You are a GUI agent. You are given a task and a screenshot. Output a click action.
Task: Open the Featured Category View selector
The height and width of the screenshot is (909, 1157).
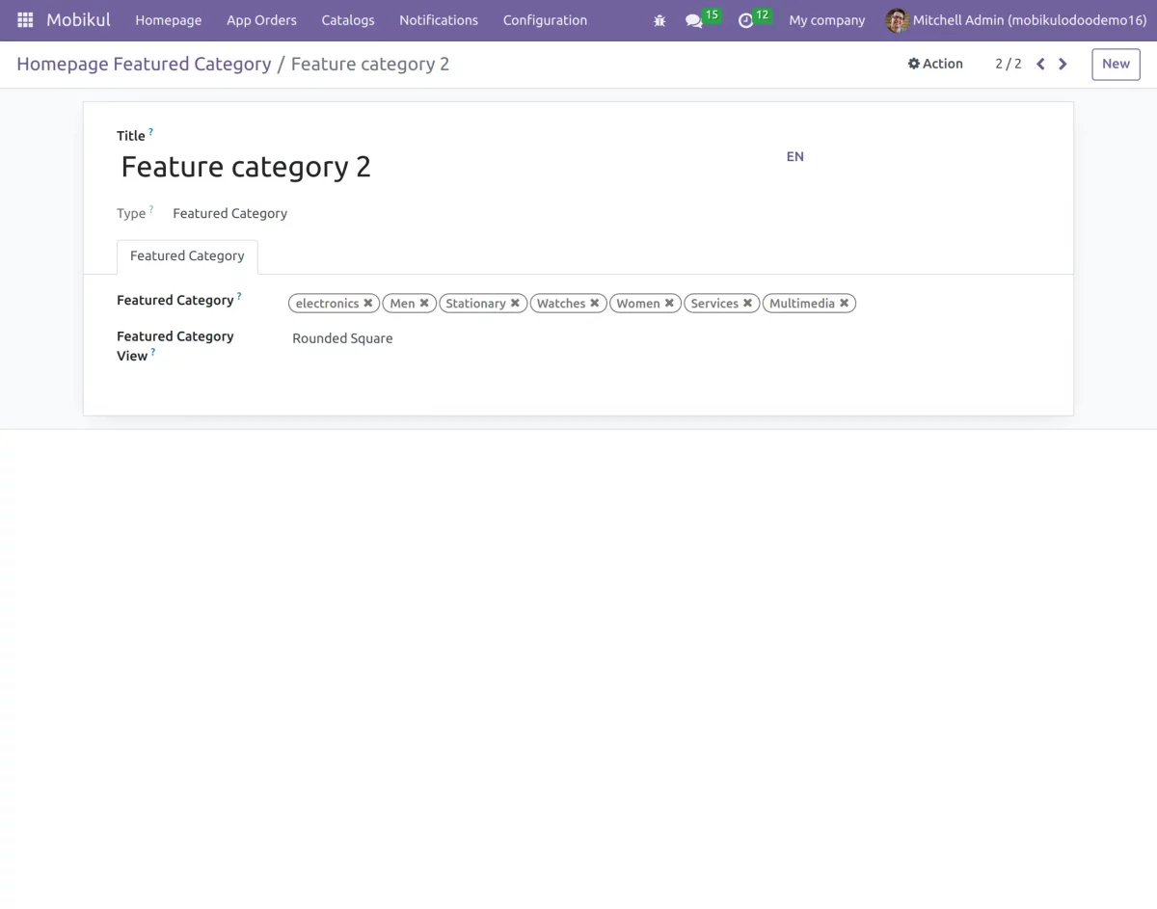[342, 338]
